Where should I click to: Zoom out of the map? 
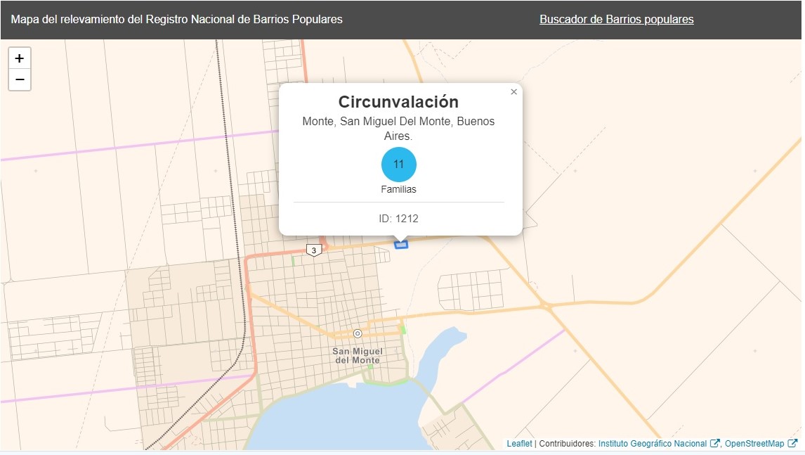(20, 80)
